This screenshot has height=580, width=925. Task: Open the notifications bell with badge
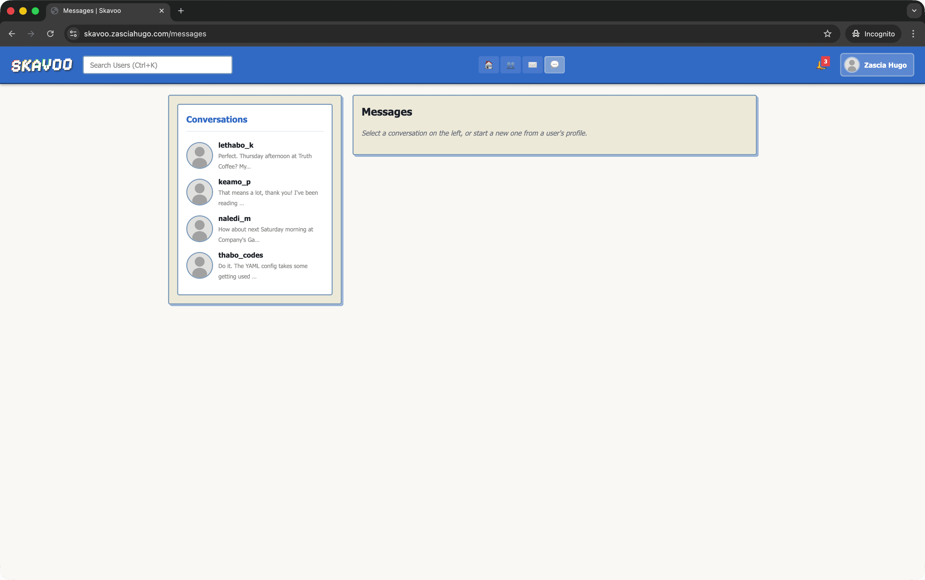click(821, 65)
